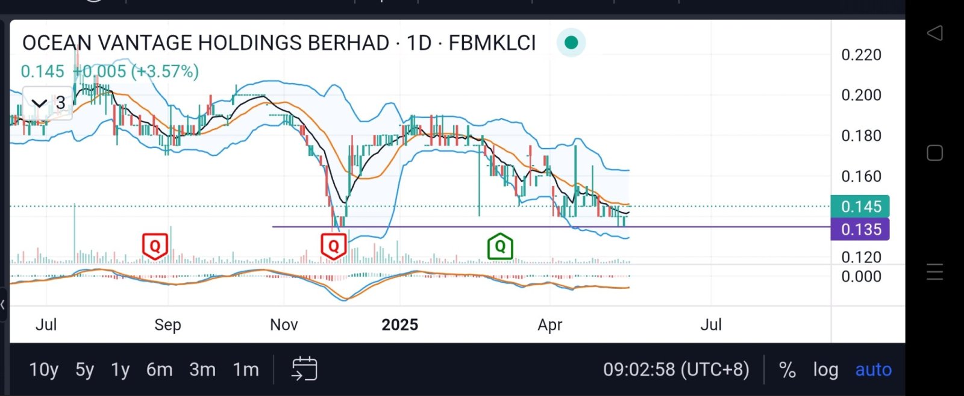Viewport: 964px width, 396px height.
Task: Click the 2025 time axis label
Action: [x=399, y=325]
